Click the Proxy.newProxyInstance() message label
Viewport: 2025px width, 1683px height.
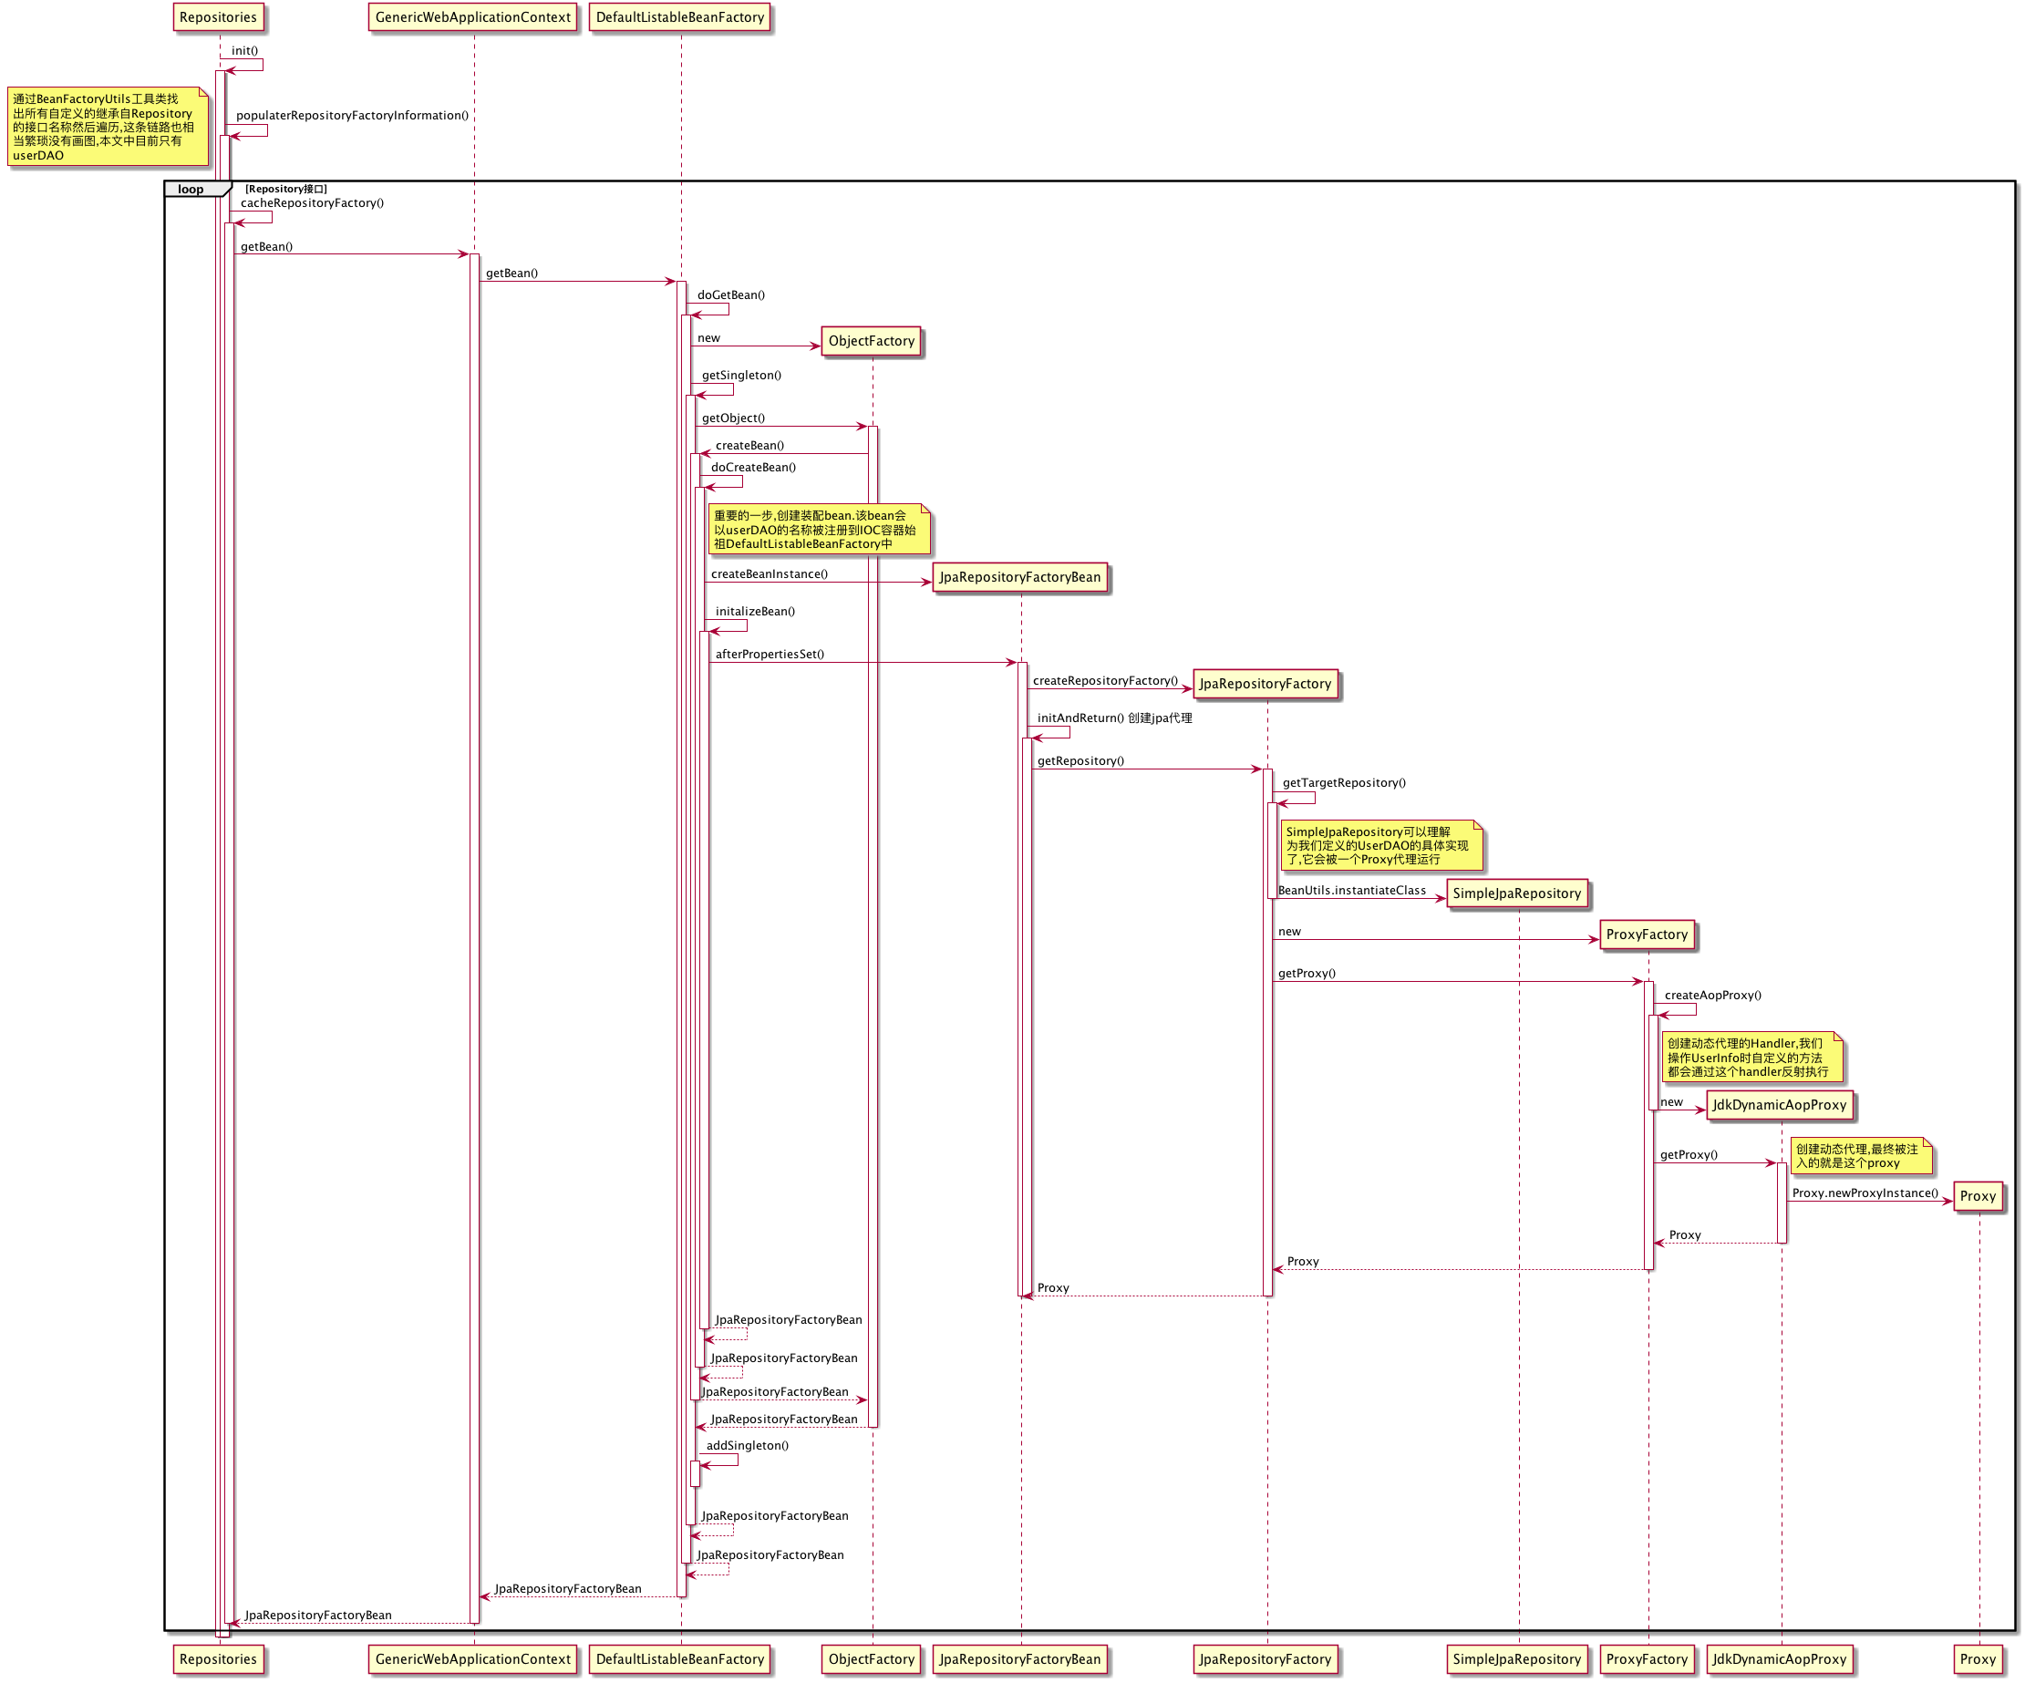point(1864,1193)
